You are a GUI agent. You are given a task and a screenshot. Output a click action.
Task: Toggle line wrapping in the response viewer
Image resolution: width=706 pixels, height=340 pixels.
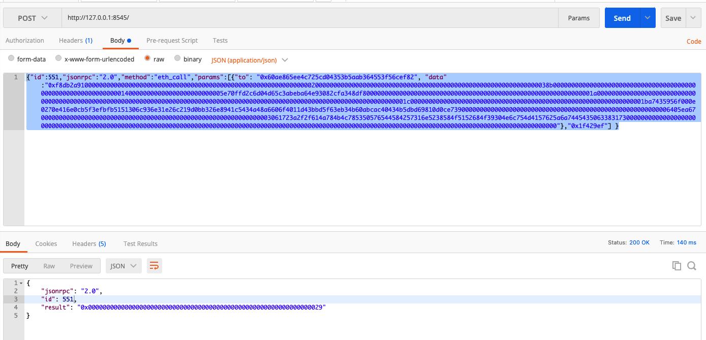154,265
